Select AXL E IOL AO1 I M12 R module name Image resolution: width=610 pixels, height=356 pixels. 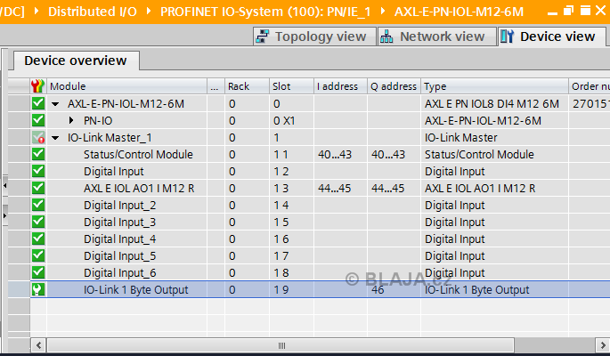tap(139, 189)
